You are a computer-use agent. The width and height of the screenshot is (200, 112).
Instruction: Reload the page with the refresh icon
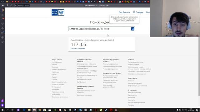click(11, 6)
